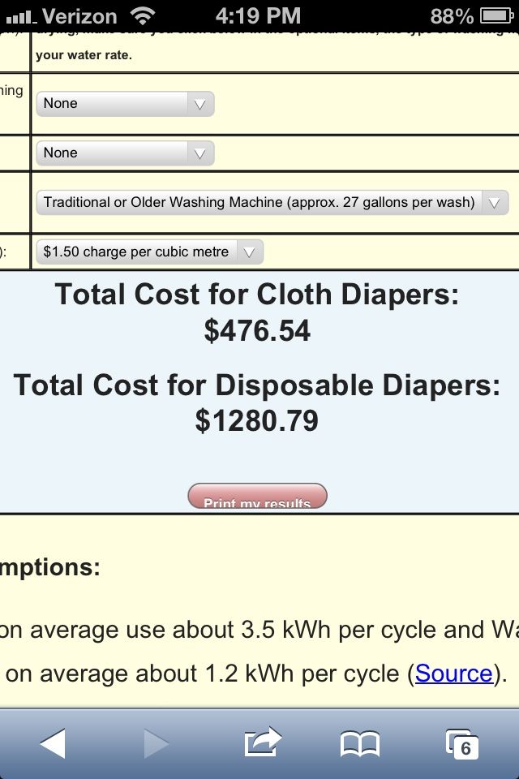519x779 pixels.
Task: Show open tabs via the 6 icon
Action: tap(462, 744)
